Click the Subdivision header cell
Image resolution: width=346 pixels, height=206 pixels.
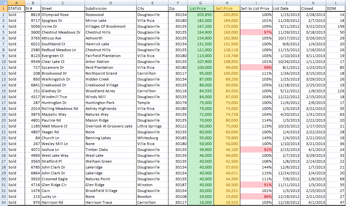pos(111,9)
